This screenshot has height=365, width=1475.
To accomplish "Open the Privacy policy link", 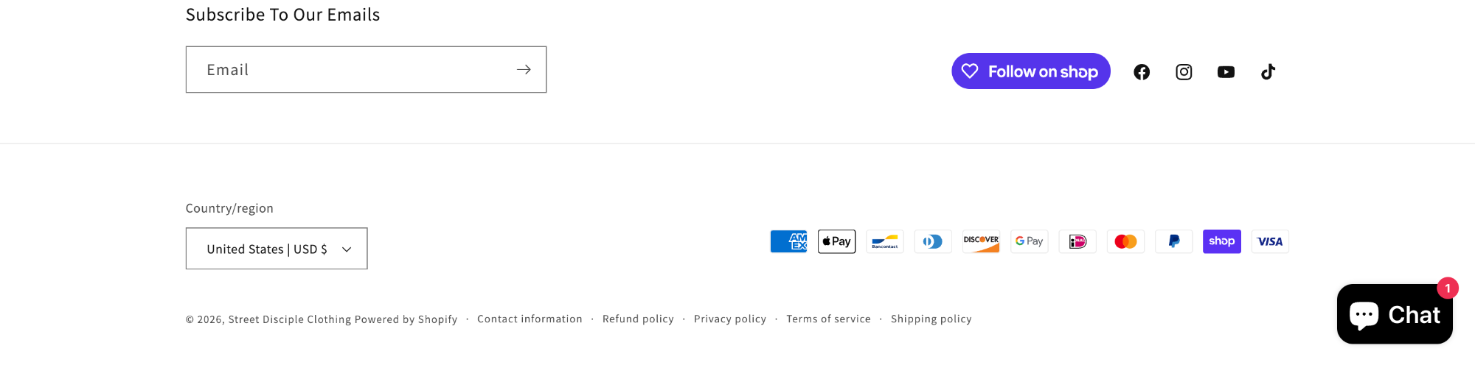I will (x=729, y=319).
